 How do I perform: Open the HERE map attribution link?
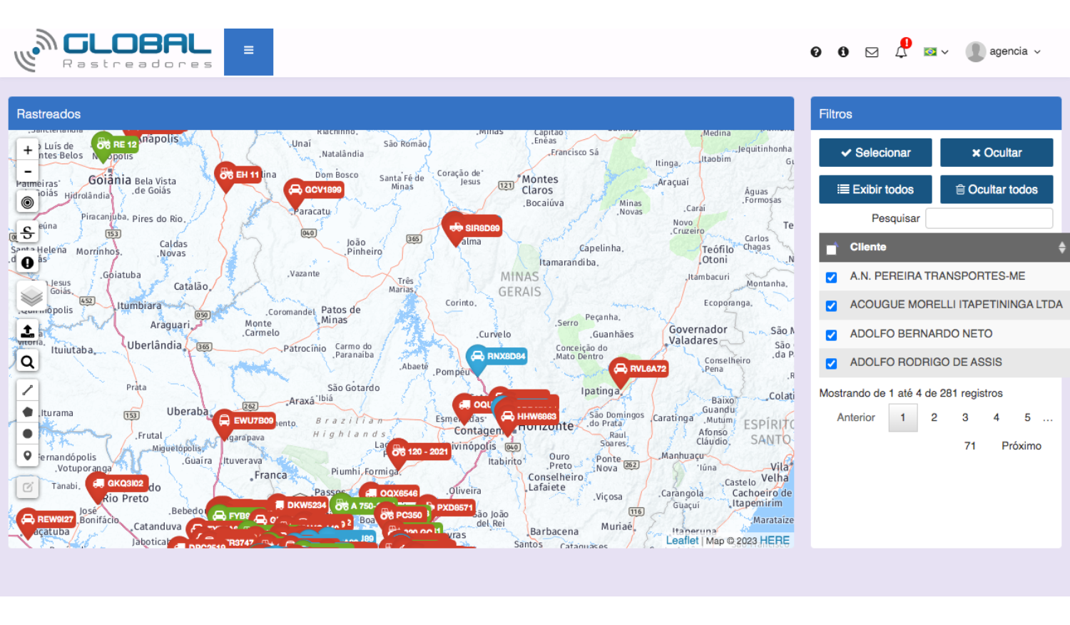tap(774, 541)
